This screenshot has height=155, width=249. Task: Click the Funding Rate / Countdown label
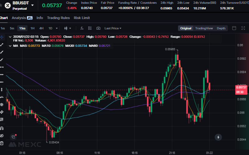(x=137, y=3)
